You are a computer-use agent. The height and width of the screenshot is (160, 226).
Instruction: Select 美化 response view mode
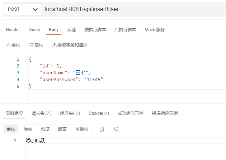pyautogui.click(x=11, y=129)
